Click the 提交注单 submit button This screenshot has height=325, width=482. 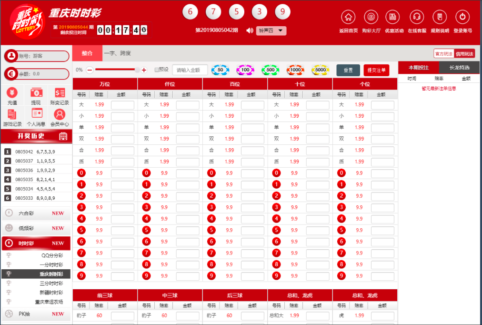(x=376, y=70)
